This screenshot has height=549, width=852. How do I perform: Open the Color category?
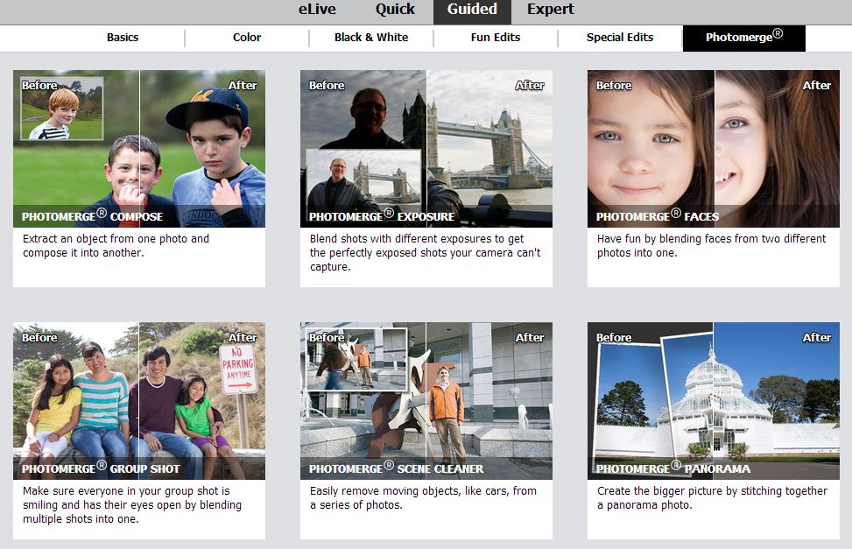(x=247, y=38)
